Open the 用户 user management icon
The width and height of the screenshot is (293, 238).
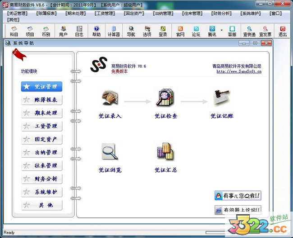(63, 31)
